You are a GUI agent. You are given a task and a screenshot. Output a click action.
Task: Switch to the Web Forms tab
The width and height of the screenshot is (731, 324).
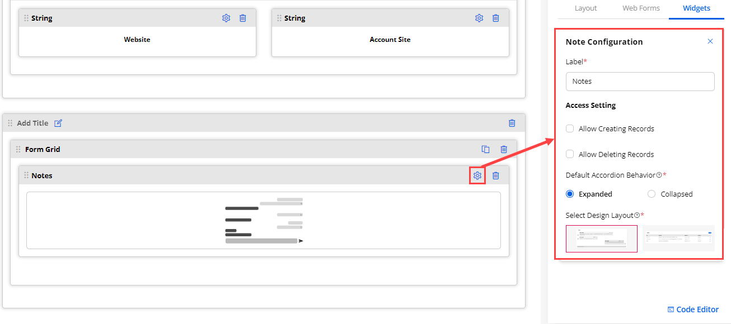coord(641,8)
